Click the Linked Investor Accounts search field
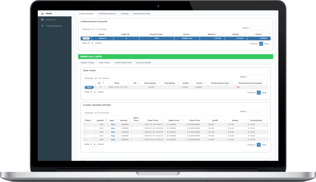The image size is (316, 182). (260, 28)
